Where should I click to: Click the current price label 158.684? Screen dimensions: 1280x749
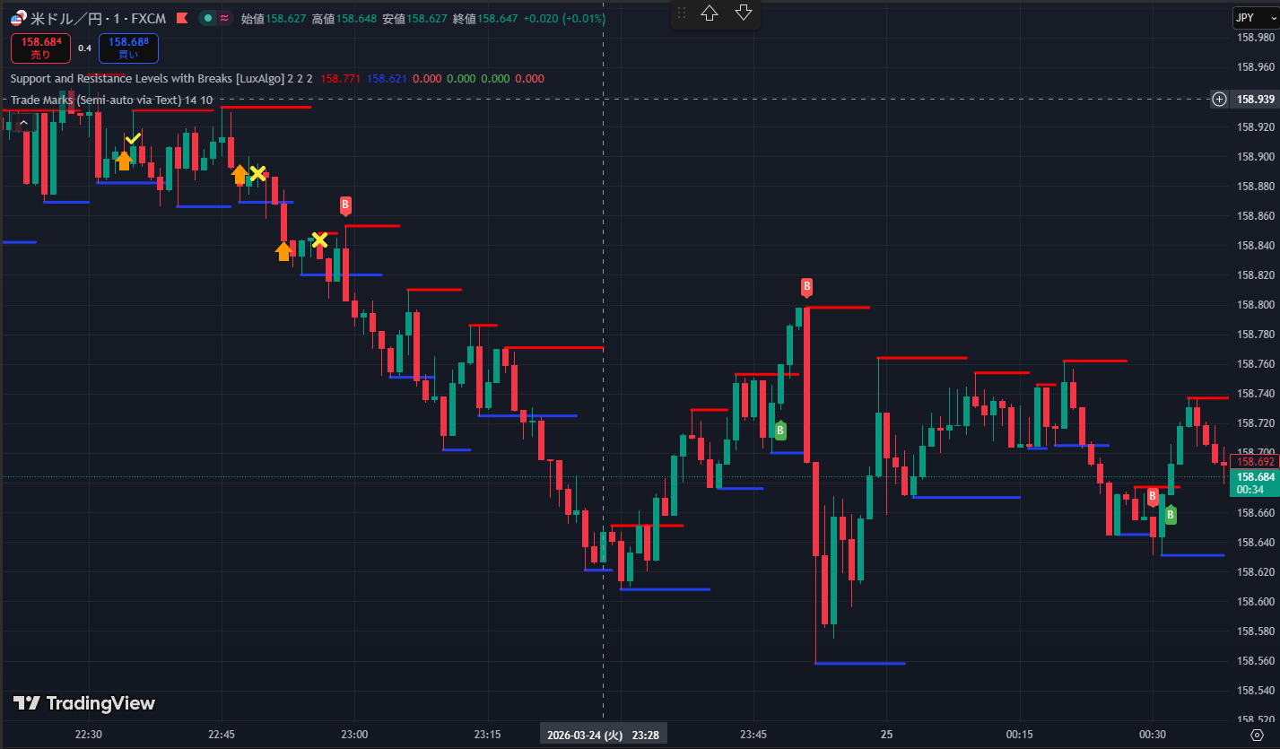[x=1250, y=476]
